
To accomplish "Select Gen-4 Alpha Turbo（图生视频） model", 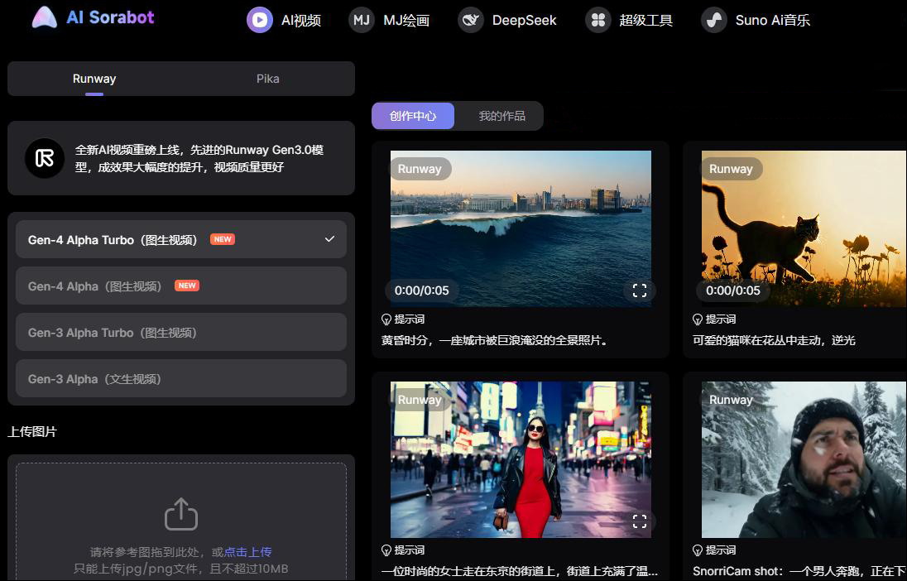I will [181, 239].
